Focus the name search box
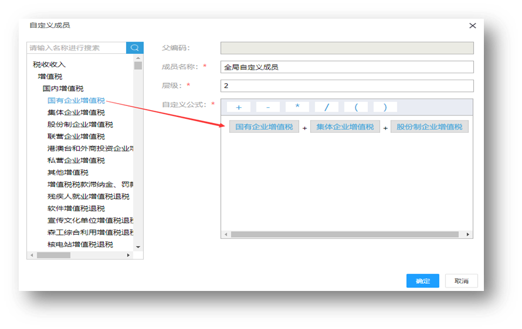This screenshot has width=522, height=329. 77,48
